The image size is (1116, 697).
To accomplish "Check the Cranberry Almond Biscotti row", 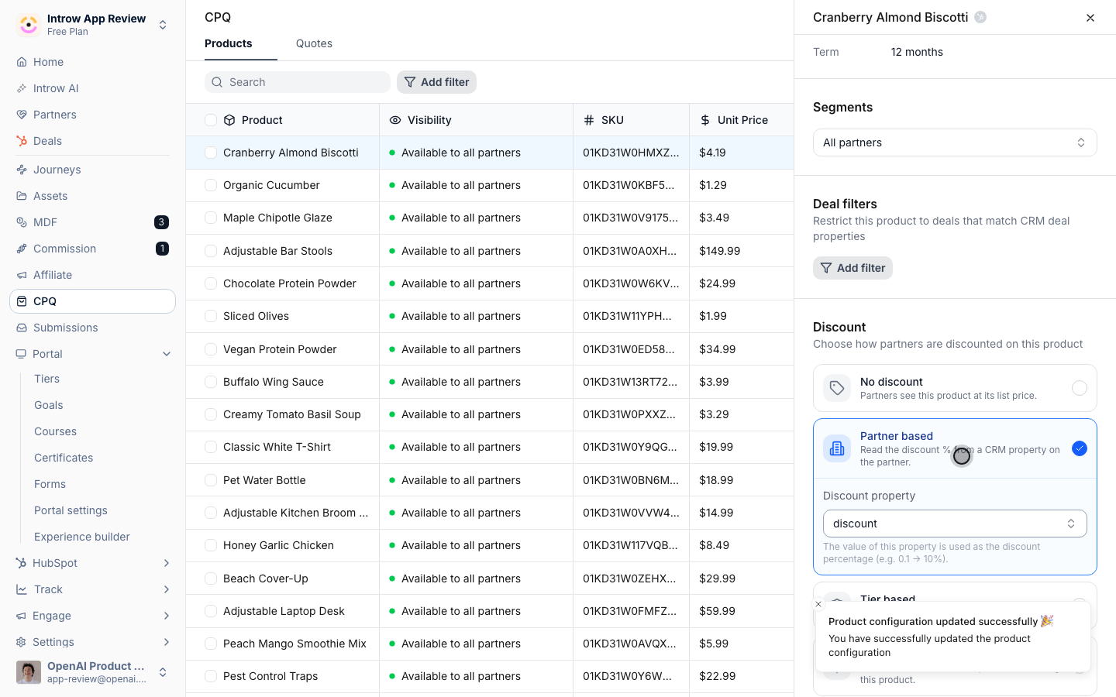I will [211, 153].
